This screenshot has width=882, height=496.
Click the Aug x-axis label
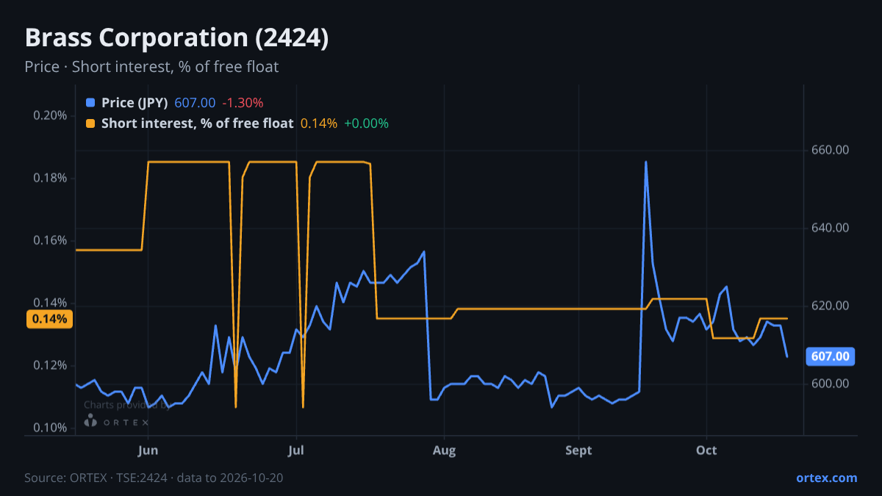(x=444, y=449)
